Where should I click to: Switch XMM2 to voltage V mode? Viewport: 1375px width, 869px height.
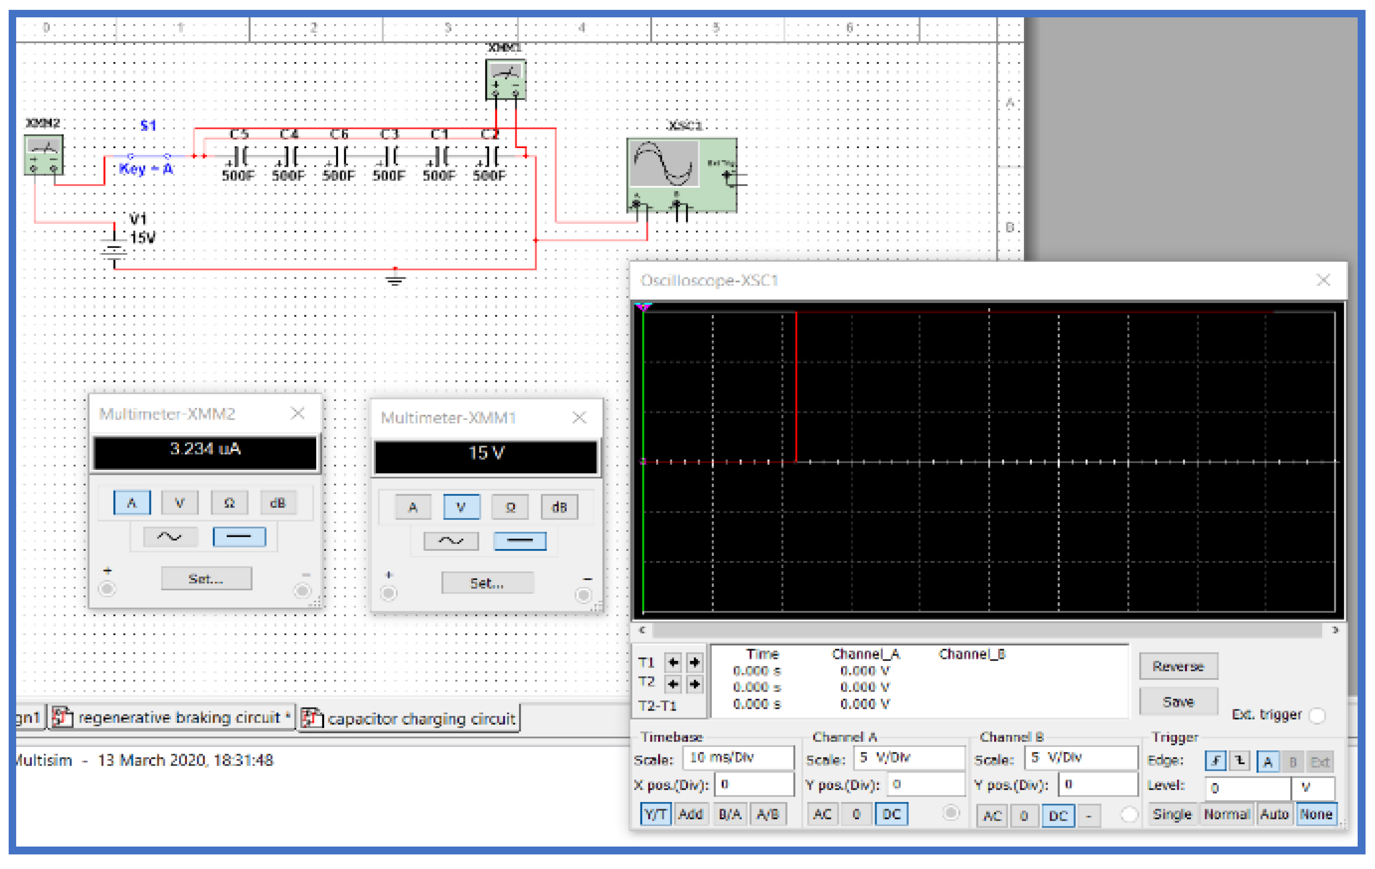[x=179, y=503]
